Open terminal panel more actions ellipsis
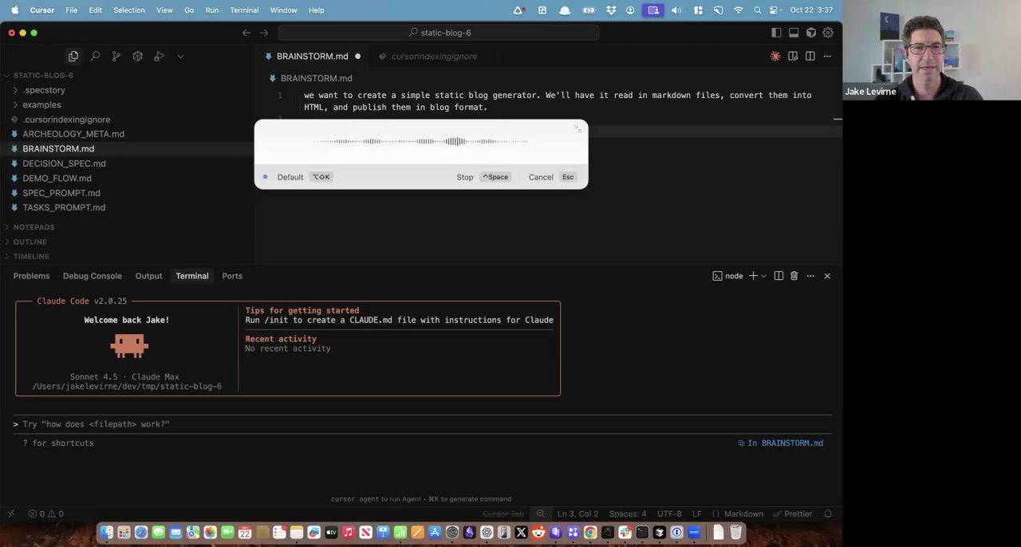 (810, 276)
